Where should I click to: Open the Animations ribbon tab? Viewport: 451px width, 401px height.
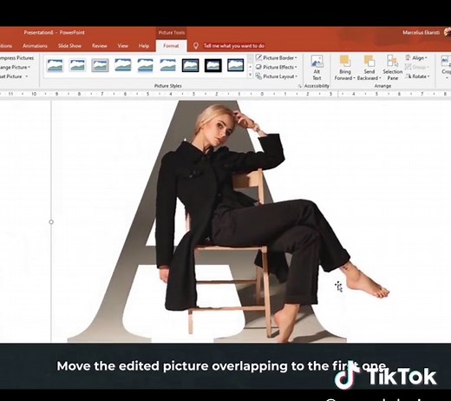35,46
